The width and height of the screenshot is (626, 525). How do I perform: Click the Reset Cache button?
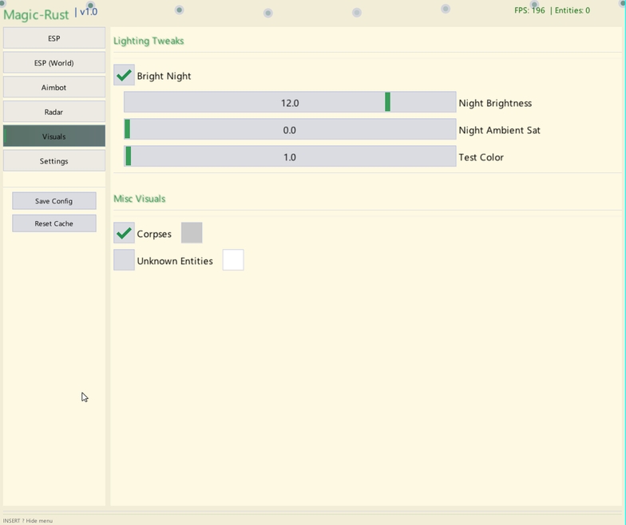[x=54, y=223]
